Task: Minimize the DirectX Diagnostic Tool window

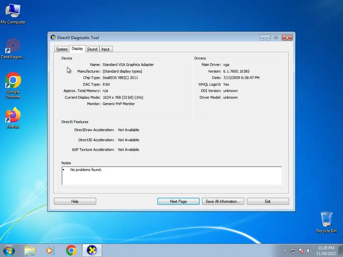Action: (x=265, y=37)
